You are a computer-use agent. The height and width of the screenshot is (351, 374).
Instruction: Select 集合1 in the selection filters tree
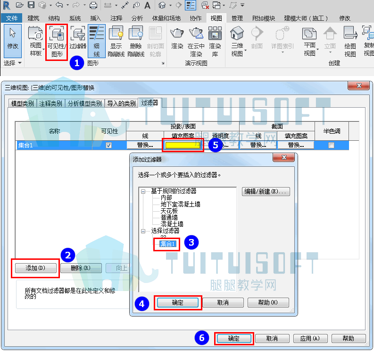point(168,244)
